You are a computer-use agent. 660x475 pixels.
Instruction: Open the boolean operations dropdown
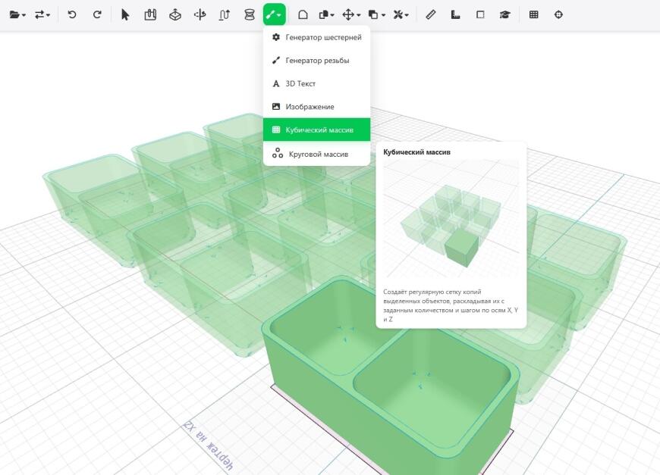(377, 14)
